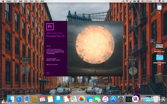Click the Pr logo on splash screen
Screen dimensions: 167x104
[50, 27]
